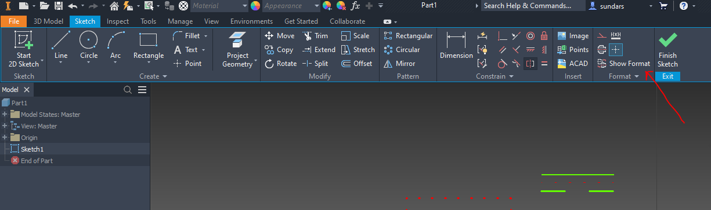Open the File menu
Screen dimensions: 711x210
click(14, 21)
